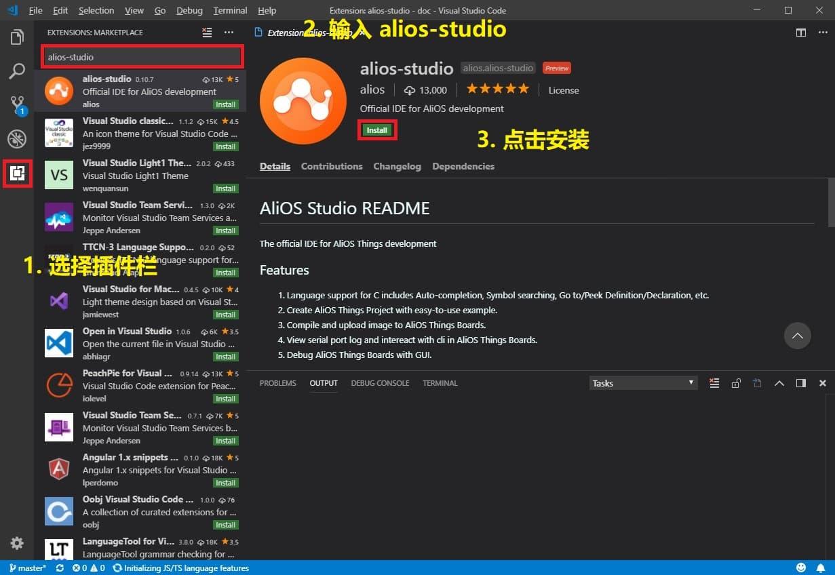Toggle the split editor layout icon

pos(802,32)
